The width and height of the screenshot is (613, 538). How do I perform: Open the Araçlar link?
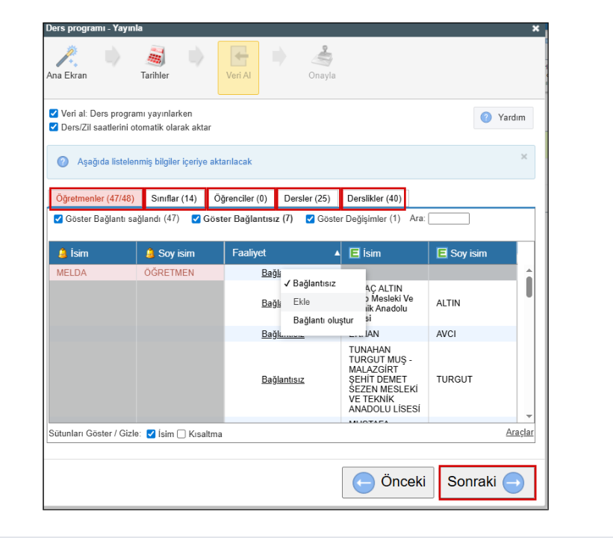point(520,433)
